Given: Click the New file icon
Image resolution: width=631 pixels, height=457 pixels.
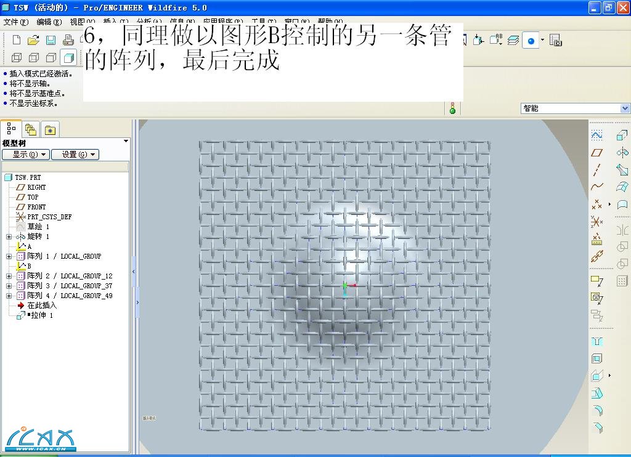Looking at the screenshot, I should tap(17, 40).
